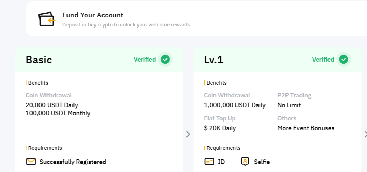Open the Fund Your Account heading
Viewport: 367px width, 172px height.
click(93, 15)
